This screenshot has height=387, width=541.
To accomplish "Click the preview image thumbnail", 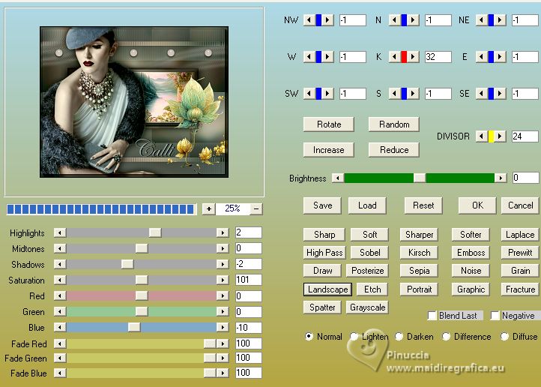I will coord(134,102).
